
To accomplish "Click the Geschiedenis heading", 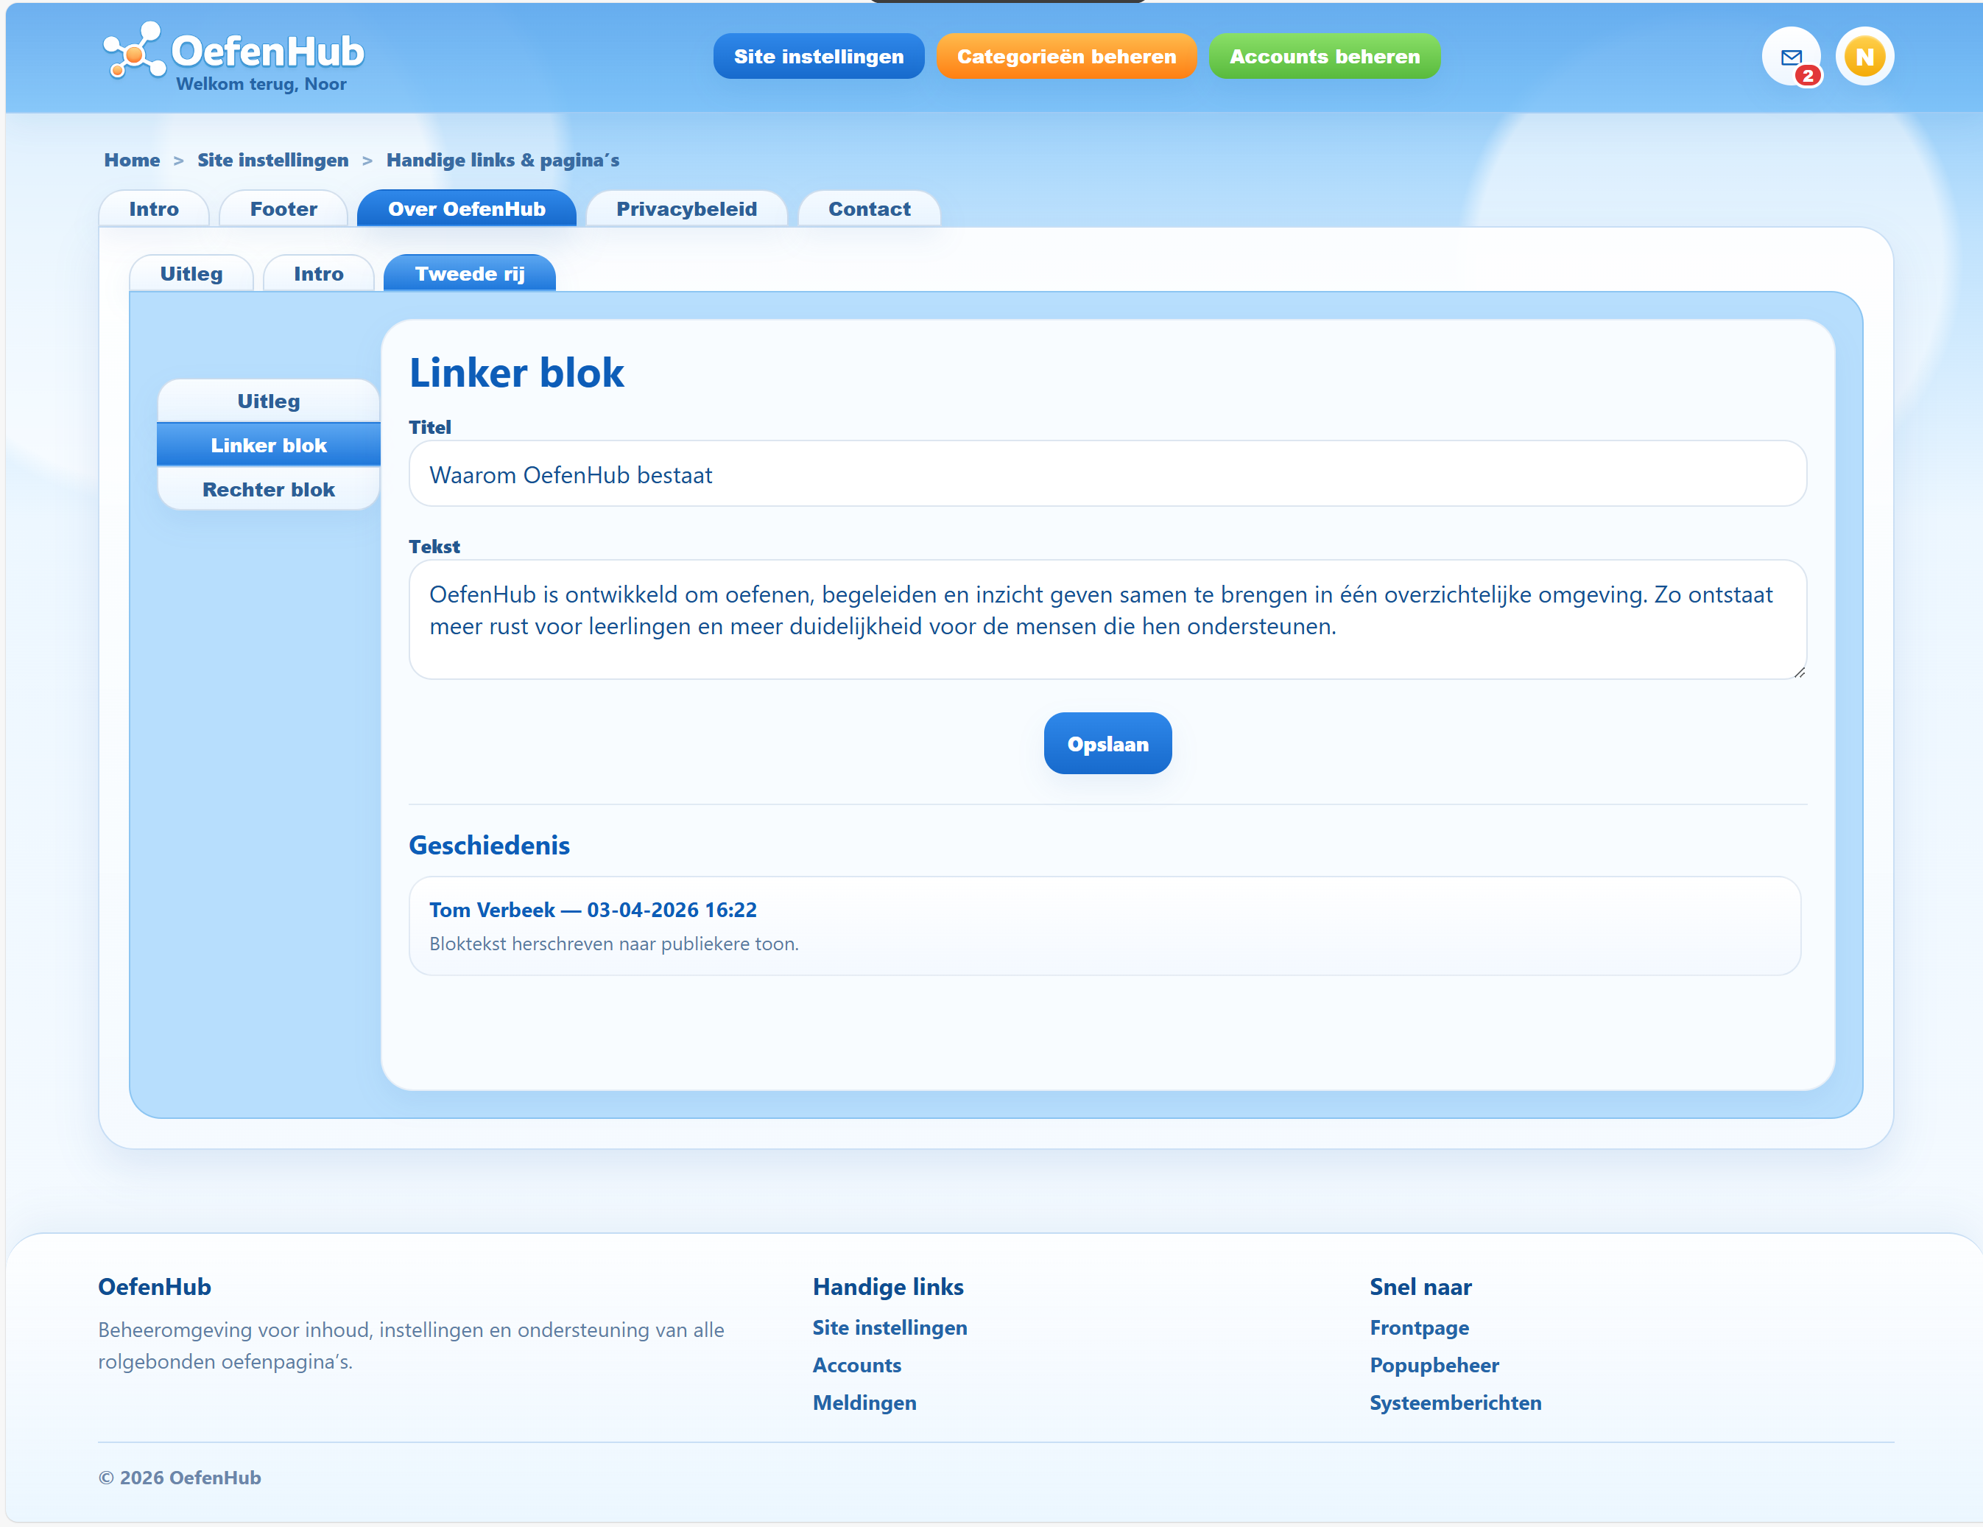I will tap(488, 845).
